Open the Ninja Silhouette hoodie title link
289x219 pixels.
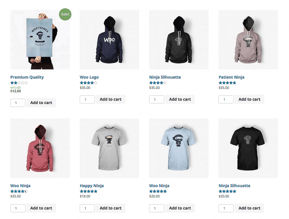pyautogui.click(x=165, y=77)
